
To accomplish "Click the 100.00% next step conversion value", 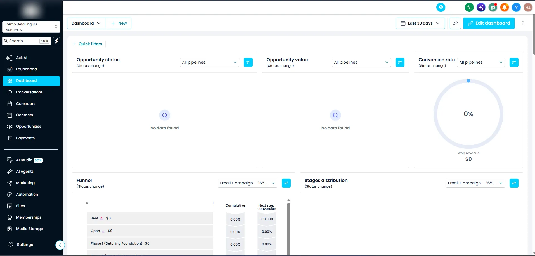I will (267, 219).
